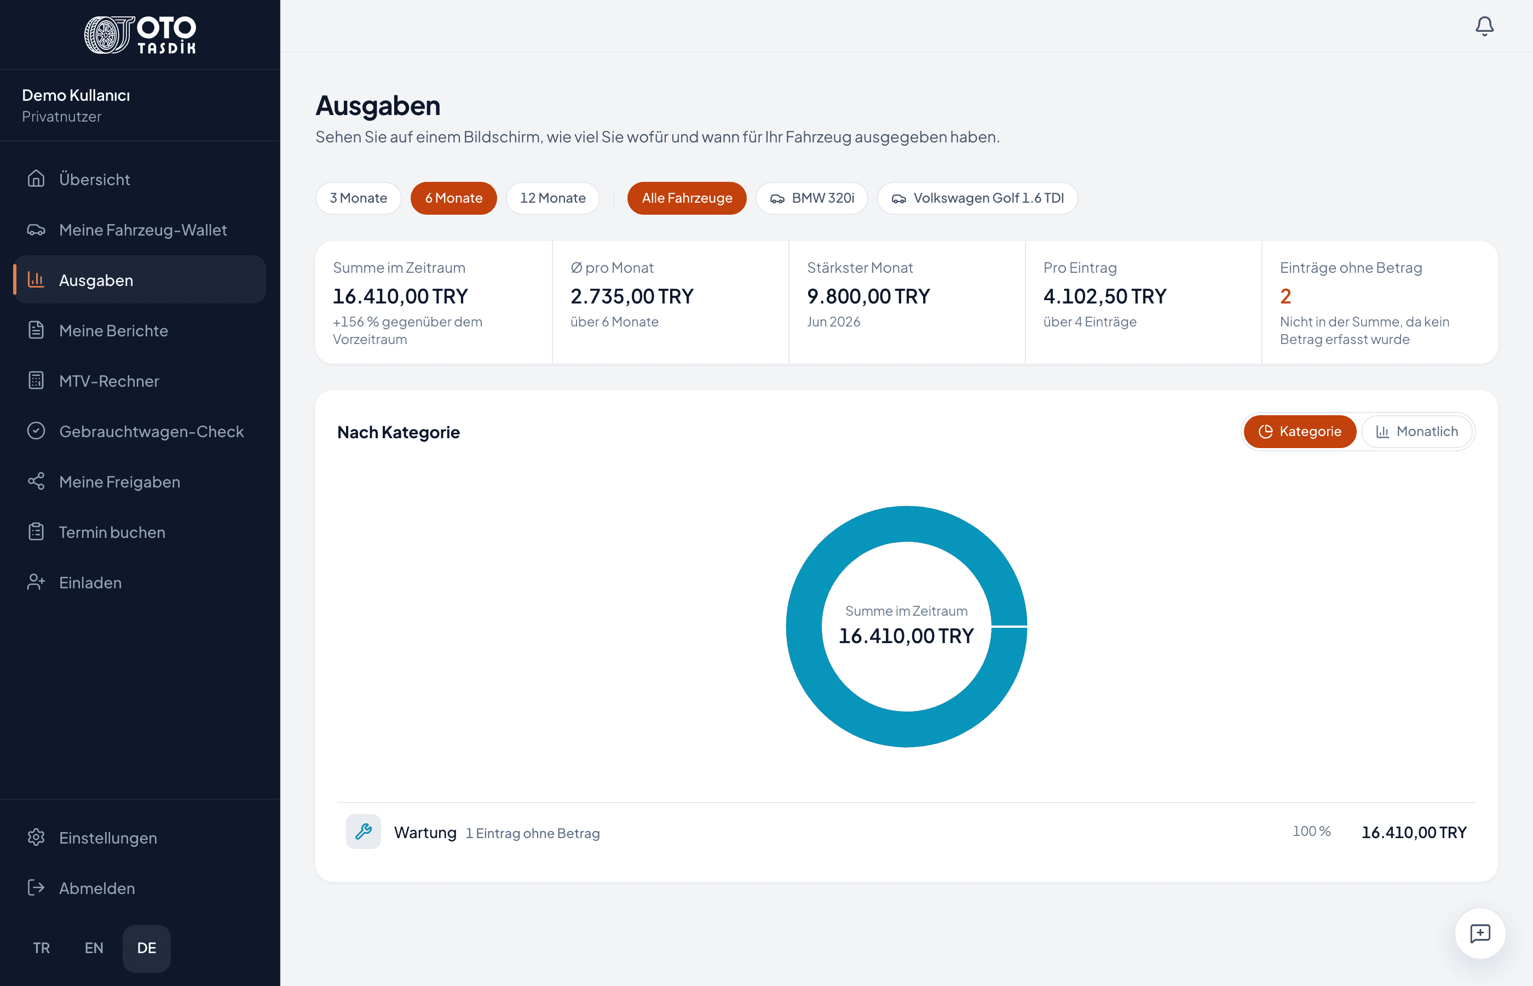Open Übersicht in the sidebar
Viewport: 1533px width, 986px height.
tap(140, 179)
